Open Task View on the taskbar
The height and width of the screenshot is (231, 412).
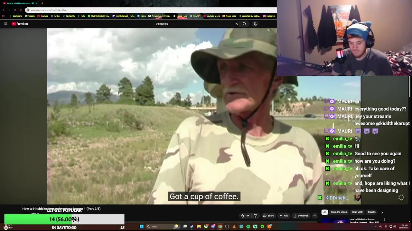pos(185,227)
